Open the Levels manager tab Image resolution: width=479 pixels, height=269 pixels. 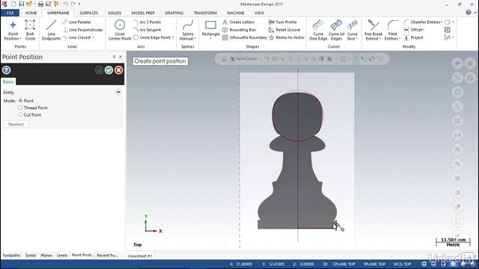click(x=62, y=256)
